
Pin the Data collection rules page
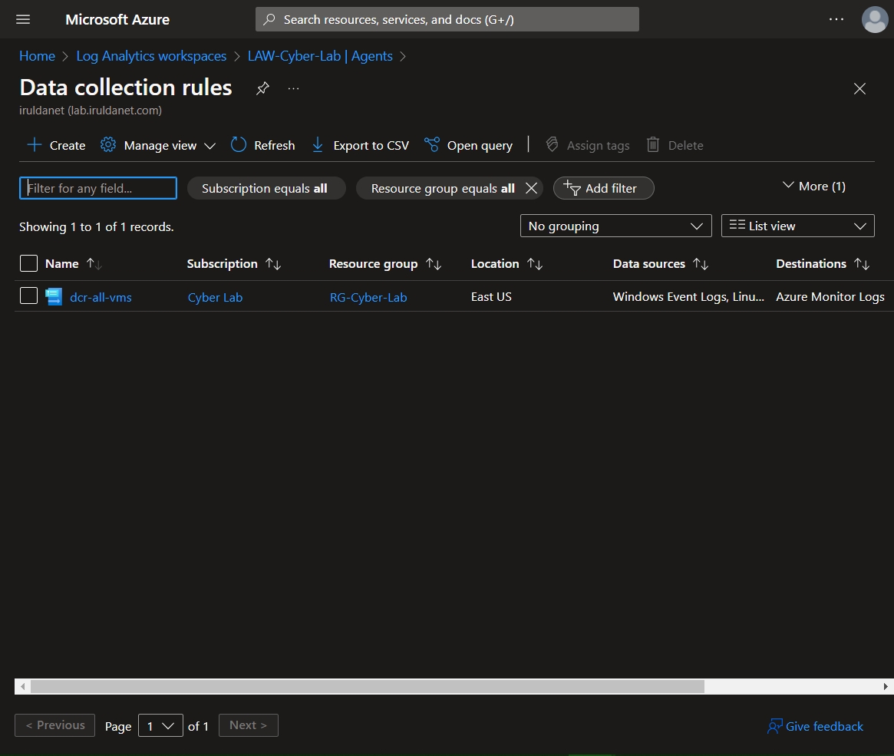pos(262,88)
